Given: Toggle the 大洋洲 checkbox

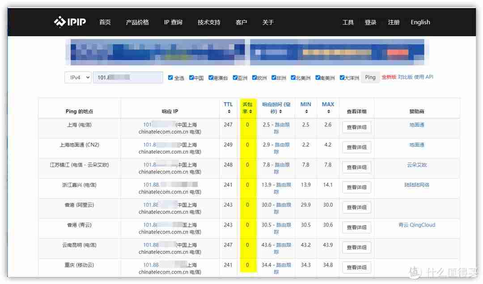Looking at the screenshot, I should coord(342,78).
